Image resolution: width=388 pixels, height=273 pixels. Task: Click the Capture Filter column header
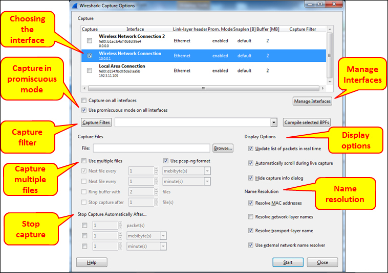pos(303,29)
